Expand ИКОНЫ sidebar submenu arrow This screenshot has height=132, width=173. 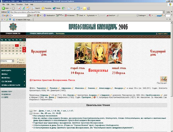point(24,74)
